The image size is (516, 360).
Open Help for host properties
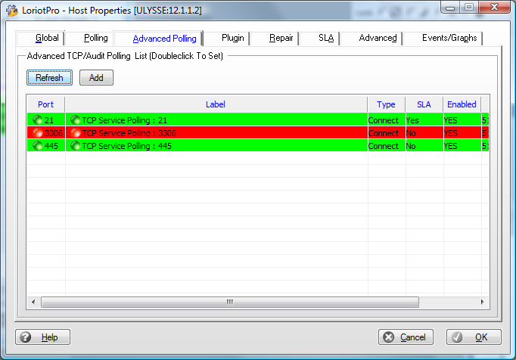[x=43, y=337]
